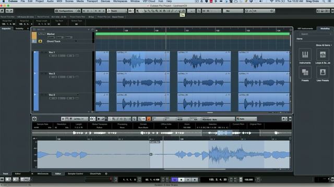The width and height of the screenshot is (334, 187).
Task: Open the Bar grid type dropdown
Action: (233, 11)
